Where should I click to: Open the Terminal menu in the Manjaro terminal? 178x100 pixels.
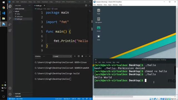tap(108, 62)
